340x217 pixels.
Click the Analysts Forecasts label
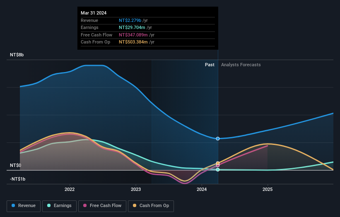coord(241,65)
